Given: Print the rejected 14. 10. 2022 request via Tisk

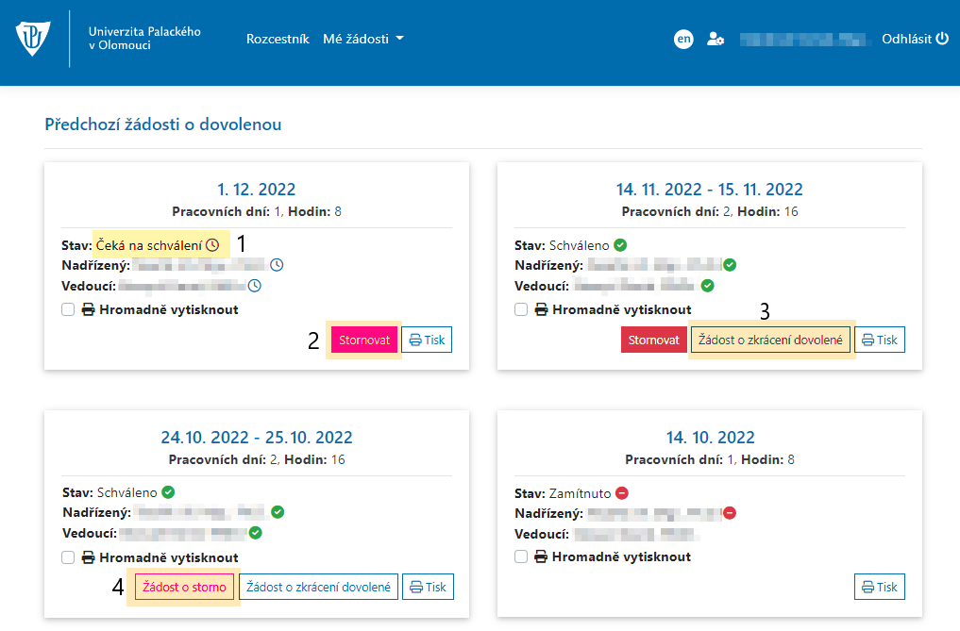Looking at the screenshot, I should [x=879, y=587].
